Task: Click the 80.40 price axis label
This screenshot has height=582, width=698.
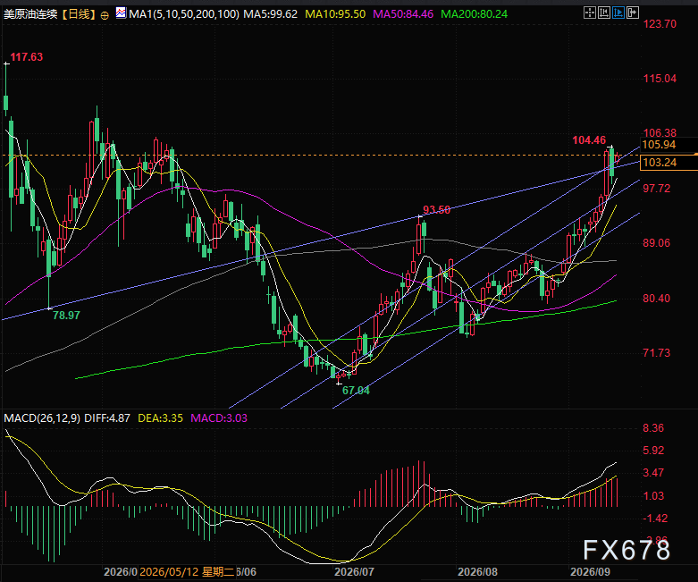Action: pos(657,299)
